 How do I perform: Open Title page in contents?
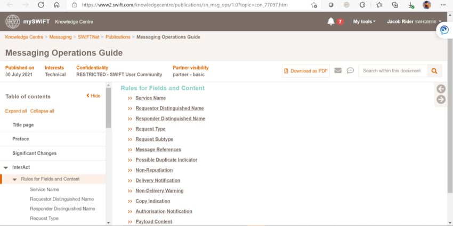point(23,125)
